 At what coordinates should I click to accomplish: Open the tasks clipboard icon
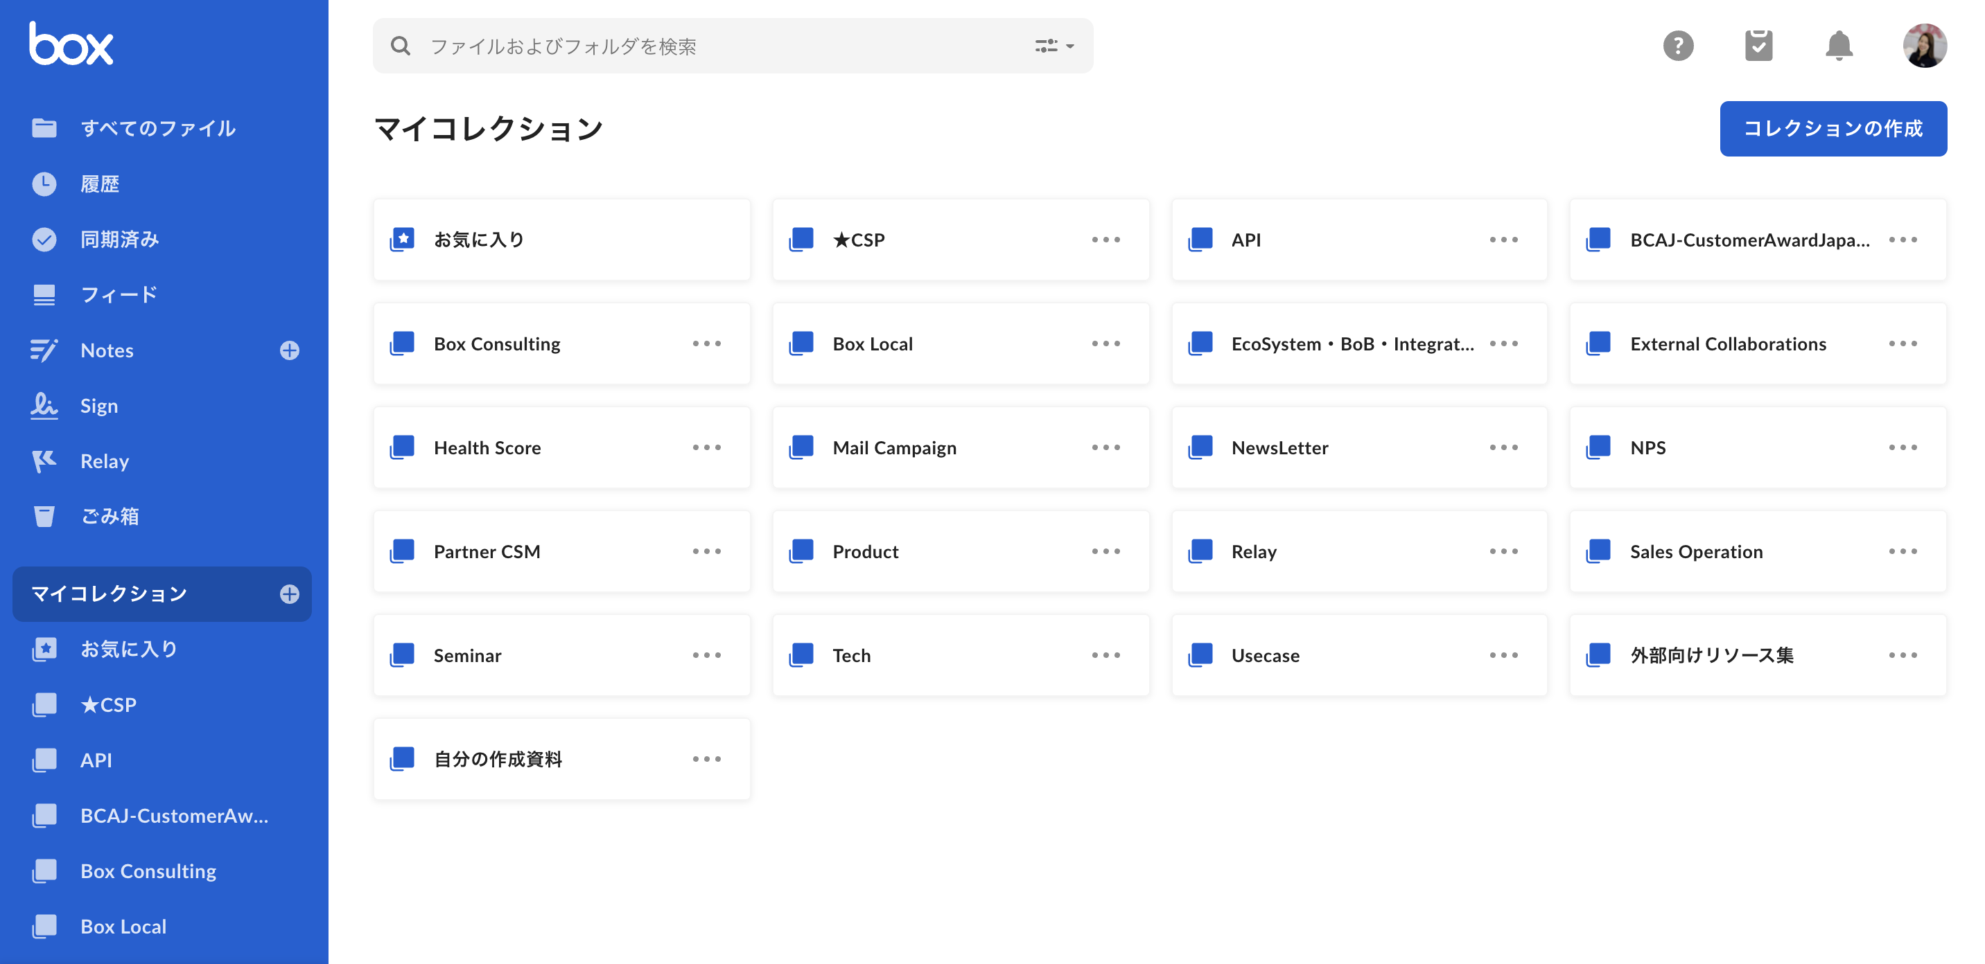click(1758, 46)
